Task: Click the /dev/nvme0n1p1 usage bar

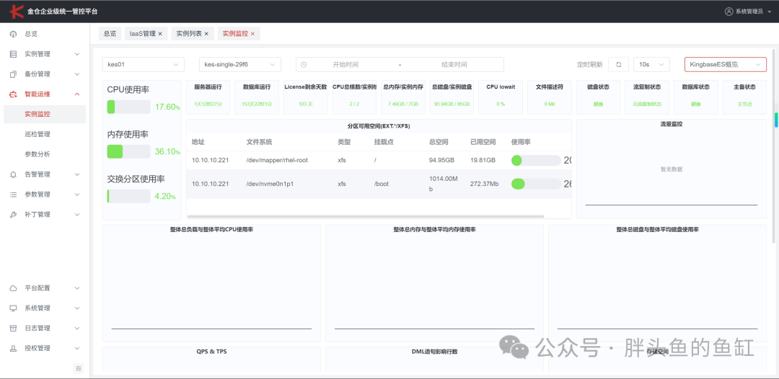Action: (x=536, y=184)
